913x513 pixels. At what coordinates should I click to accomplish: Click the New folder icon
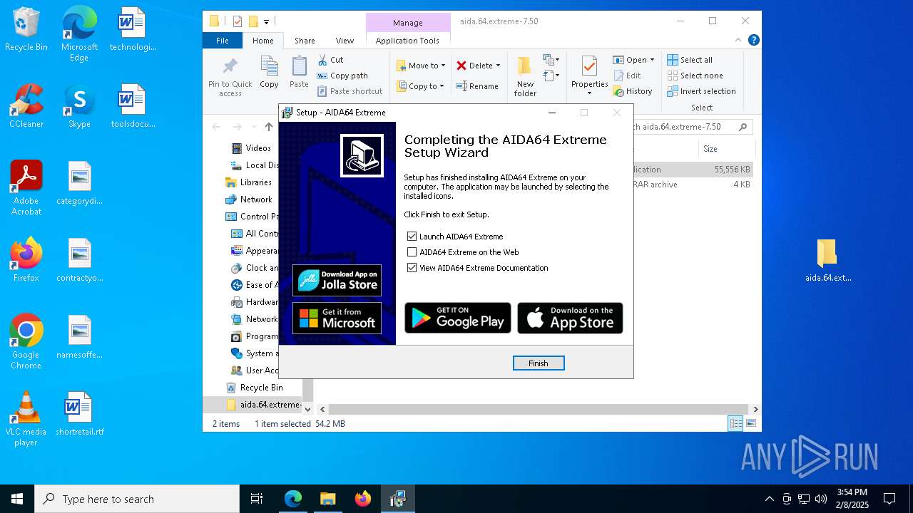pos(525,67)
